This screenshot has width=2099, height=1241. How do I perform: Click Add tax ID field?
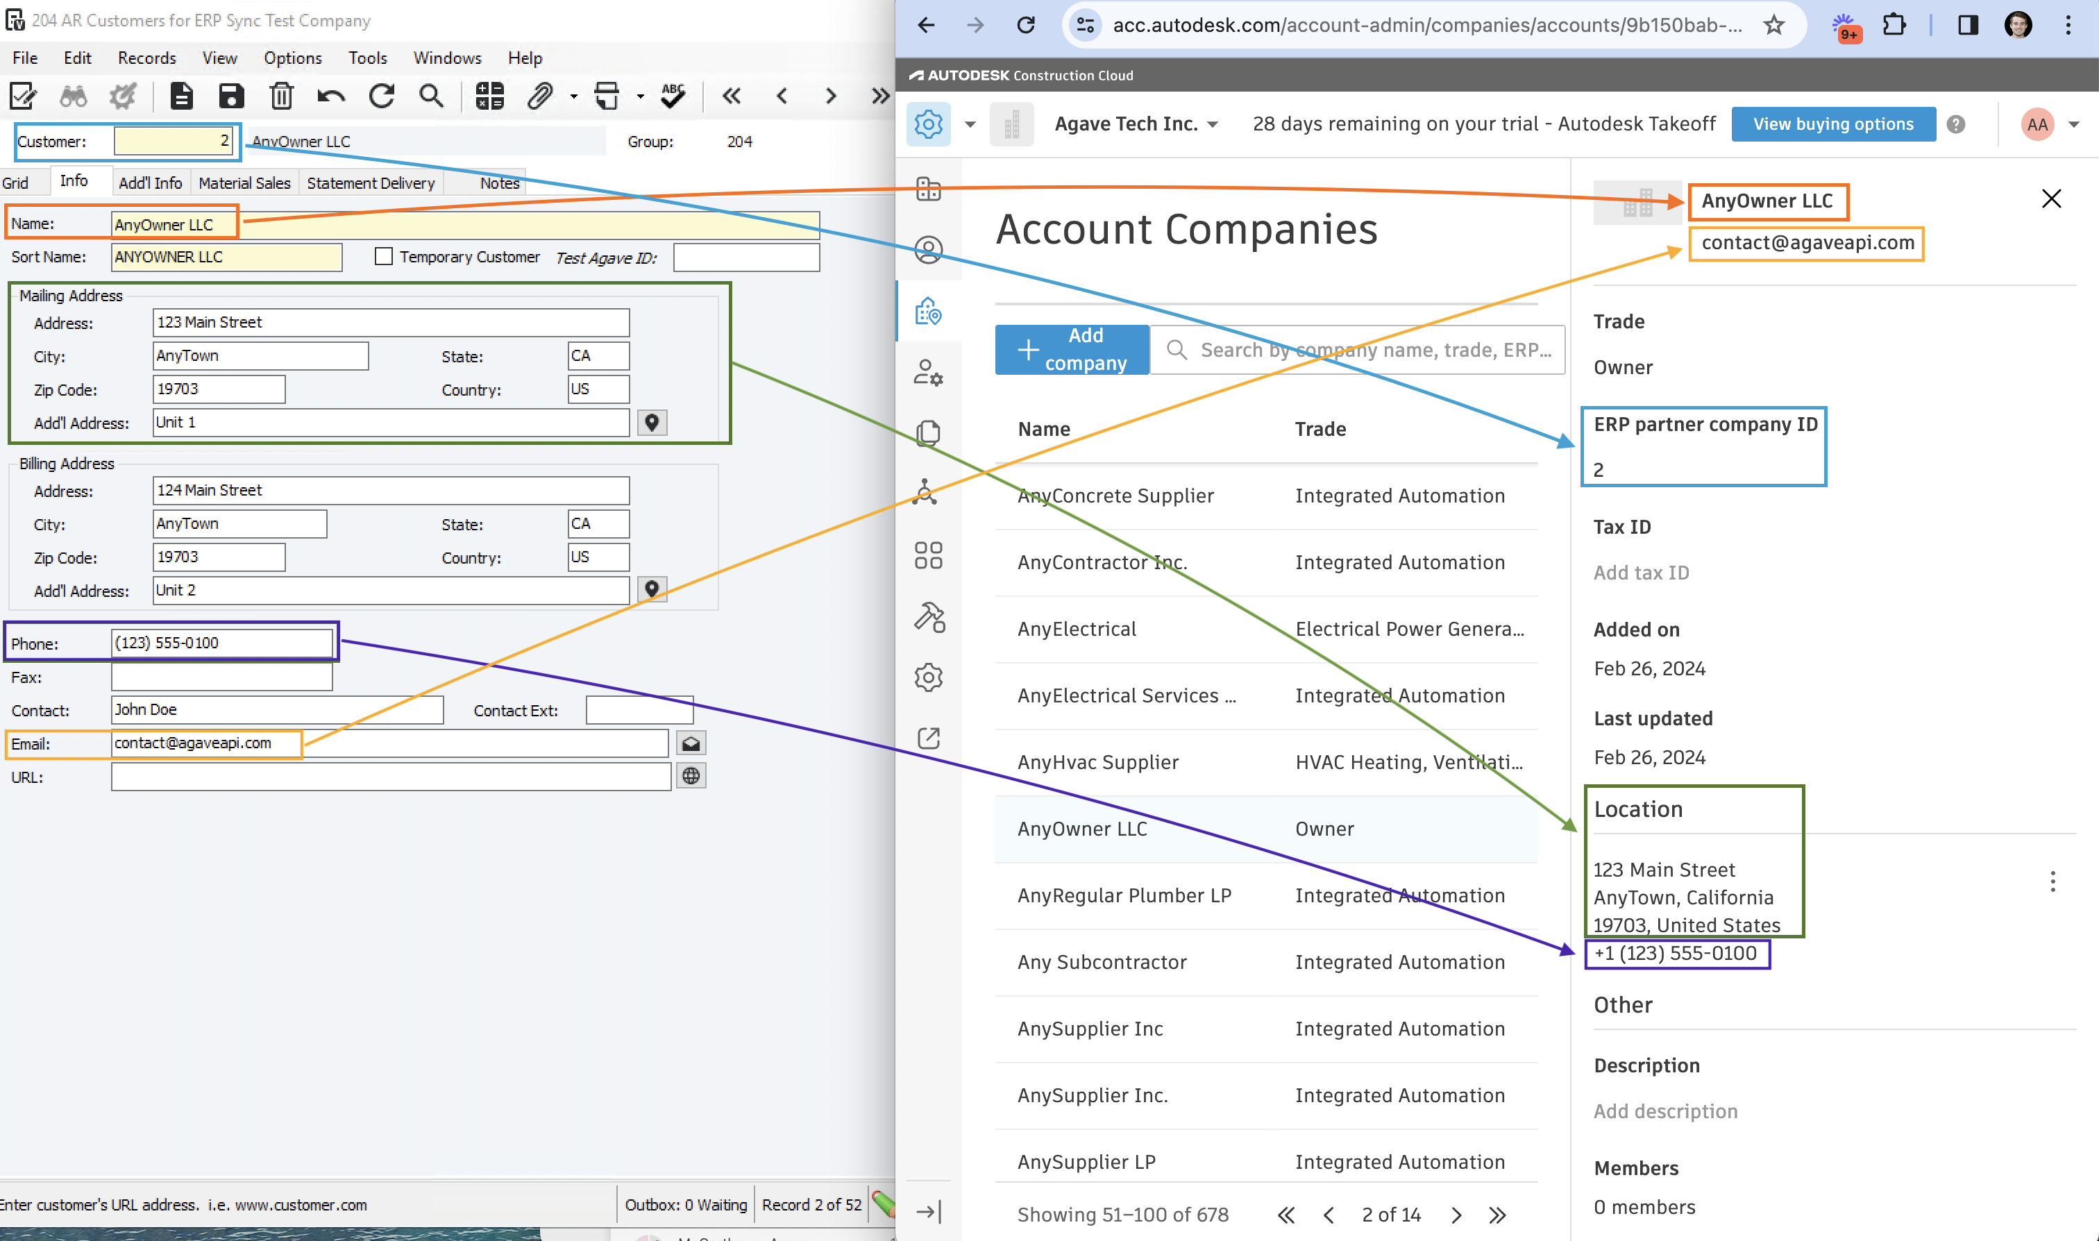(x=1641, y=573)
